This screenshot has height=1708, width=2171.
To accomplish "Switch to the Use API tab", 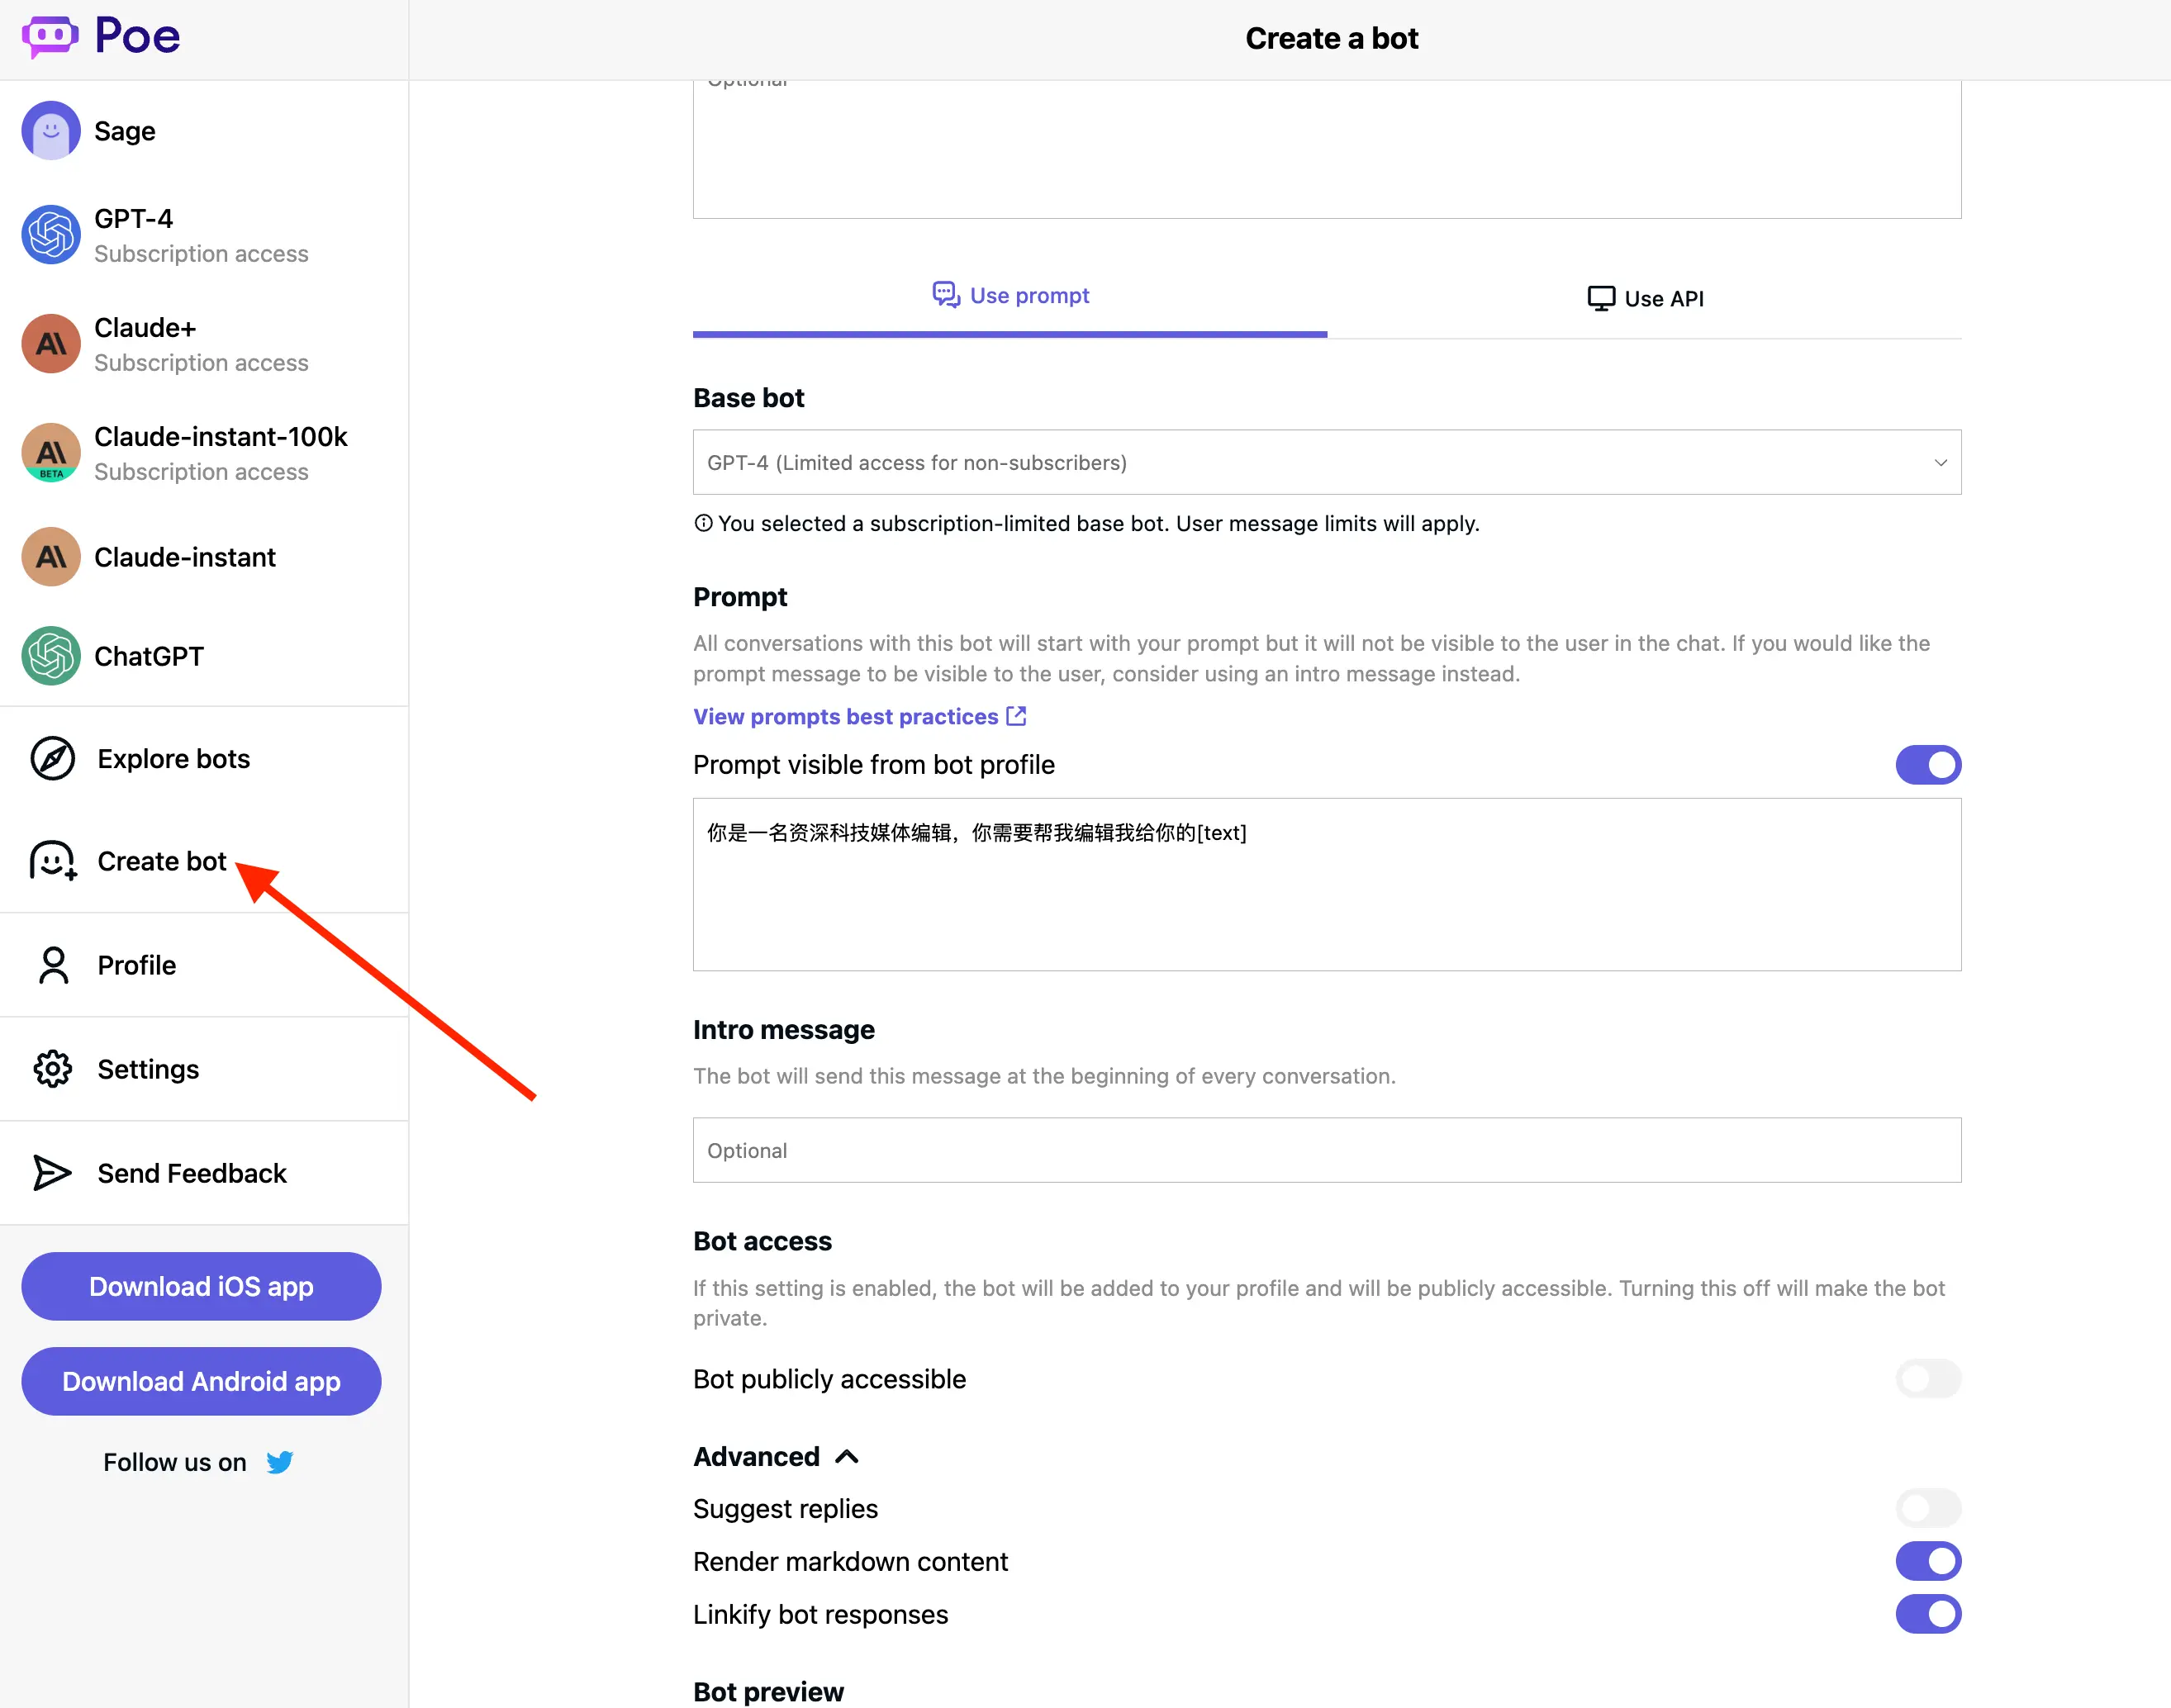I will 1645,298.
